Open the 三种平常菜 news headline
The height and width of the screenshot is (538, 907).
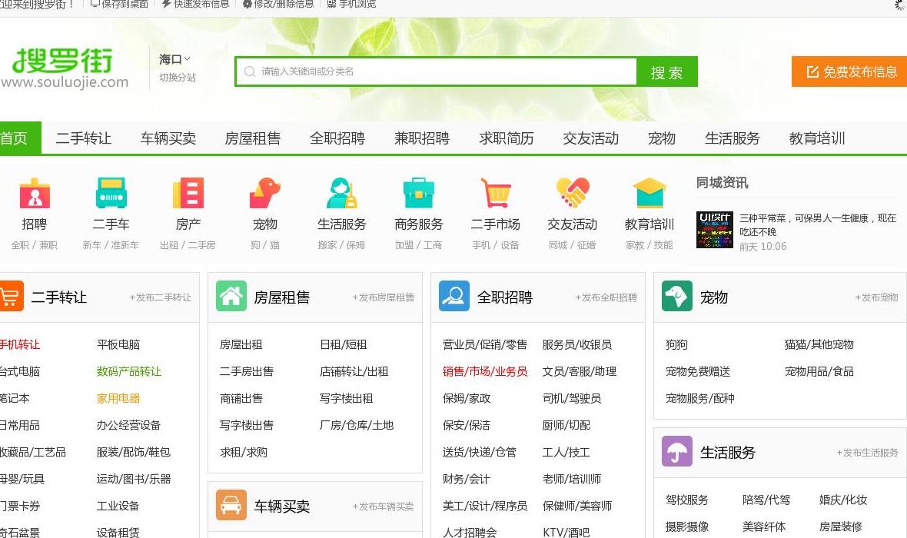pos(818,225)
